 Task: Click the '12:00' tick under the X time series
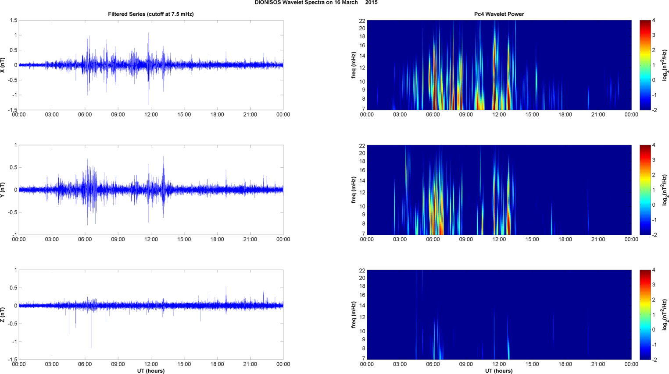pyautogui.click(x=151, y=115)
